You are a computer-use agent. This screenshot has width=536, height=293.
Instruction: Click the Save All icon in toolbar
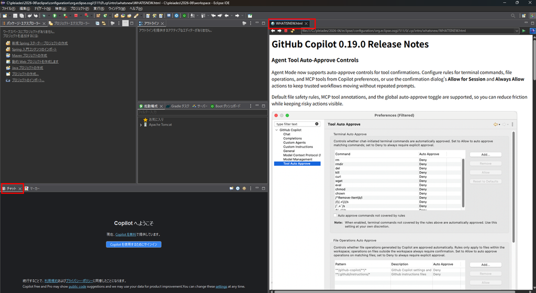coord(21,16)
